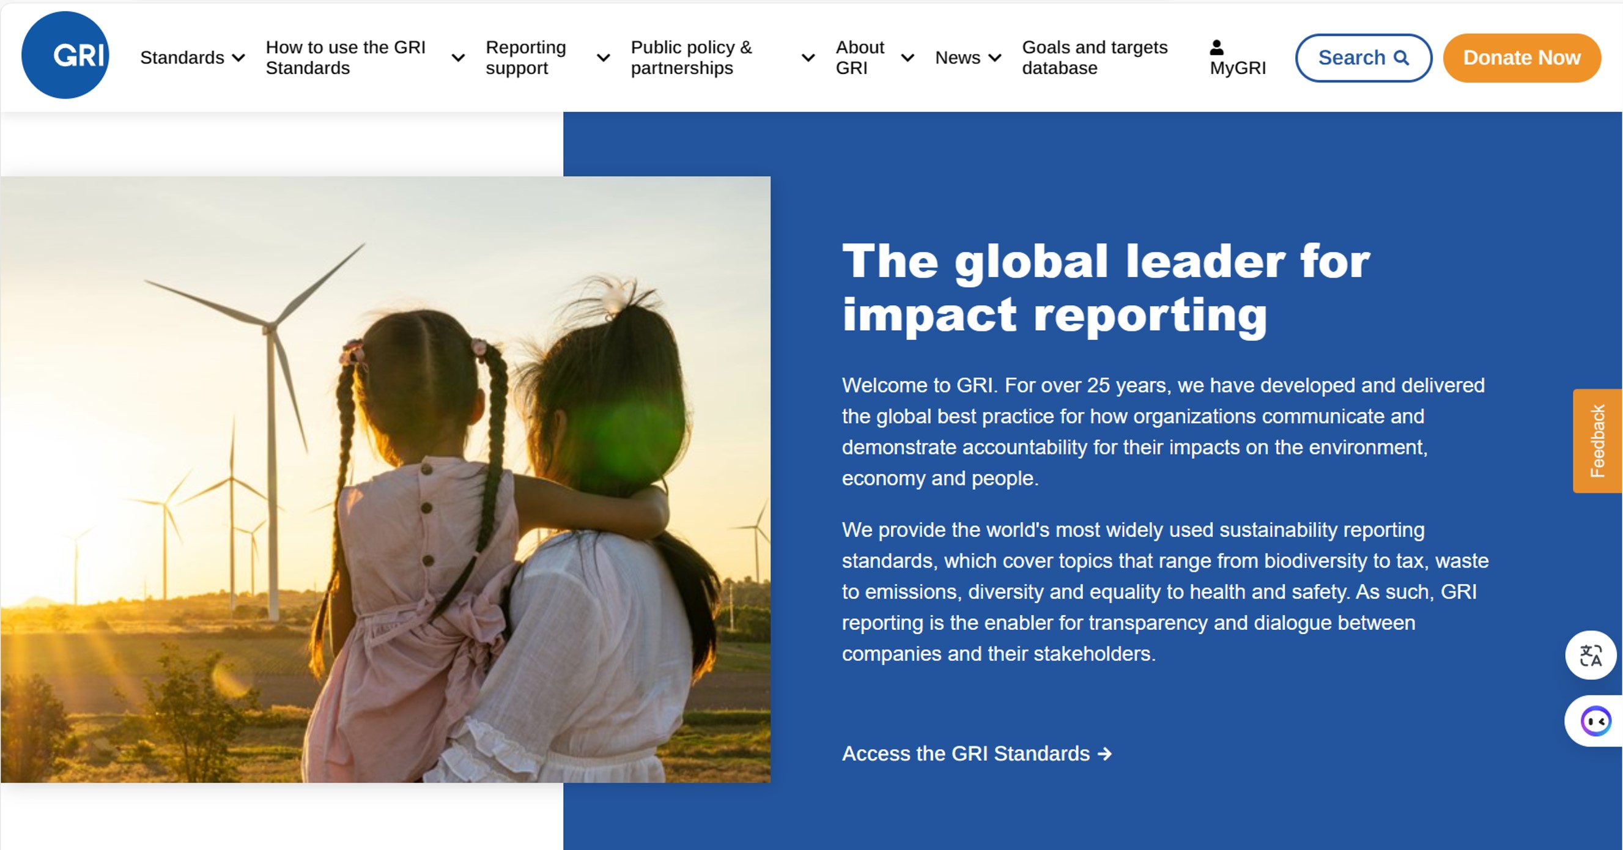Screen dimensions: 1623x850
Task: Expand How to use the GRI Standards chevron
Action: tap(459, 58)
